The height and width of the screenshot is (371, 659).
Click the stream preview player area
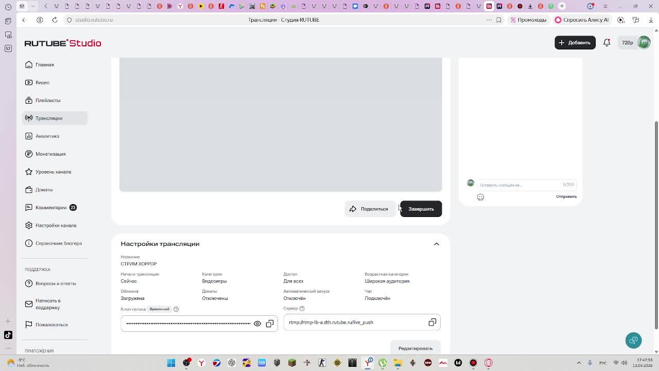pos(281,124)
